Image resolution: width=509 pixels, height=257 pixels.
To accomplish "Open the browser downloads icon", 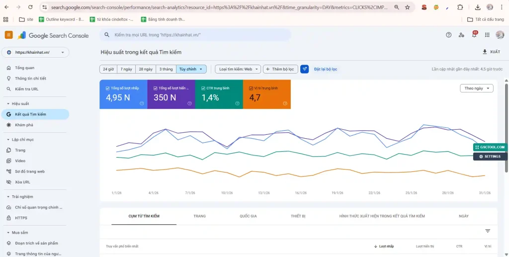I will [x=478, y=7].
